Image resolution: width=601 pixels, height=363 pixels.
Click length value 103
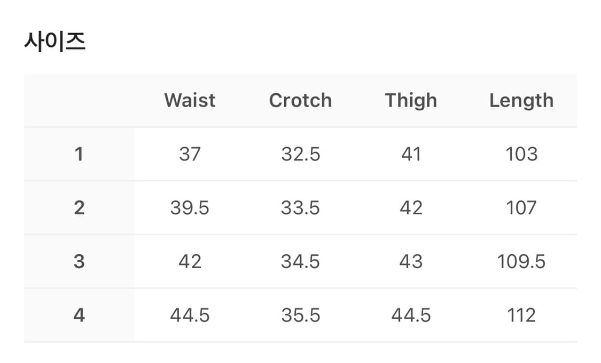tap(521, 154)
